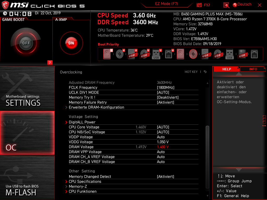Select the highlighted legacy CD/DVD boot icon
Image resolution: width=267 pixels, height=200 pixels.
(x=193, y=54)
